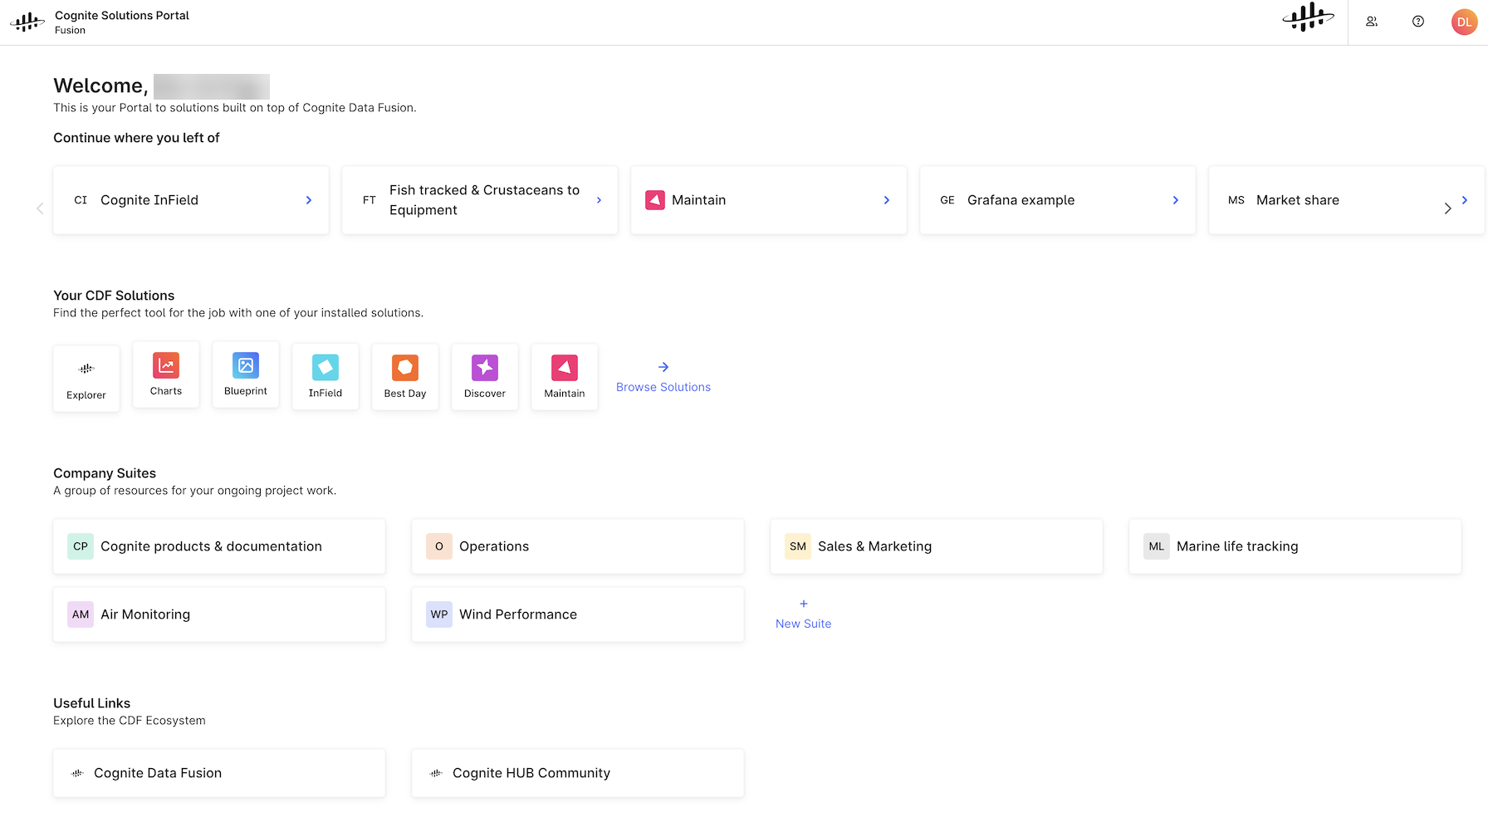The image size is (1488, 837).
Task: Click the chevron on Grafana example card
Action: [x=1176, y=200]
